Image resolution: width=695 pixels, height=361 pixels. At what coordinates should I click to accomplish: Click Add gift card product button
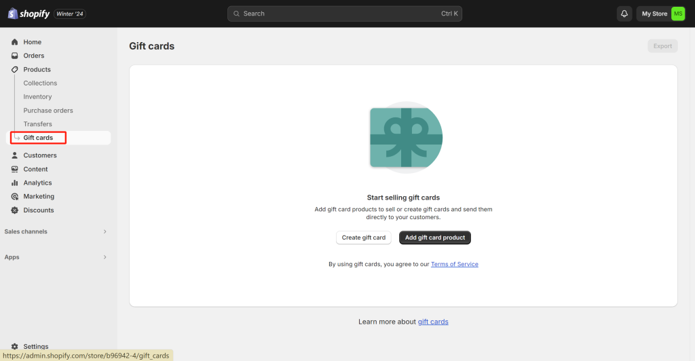(x=435, y=238)
